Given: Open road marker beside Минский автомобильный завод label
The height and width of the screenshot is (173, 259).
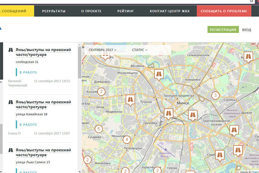Looking at the screenshot, I should point(238,151).
